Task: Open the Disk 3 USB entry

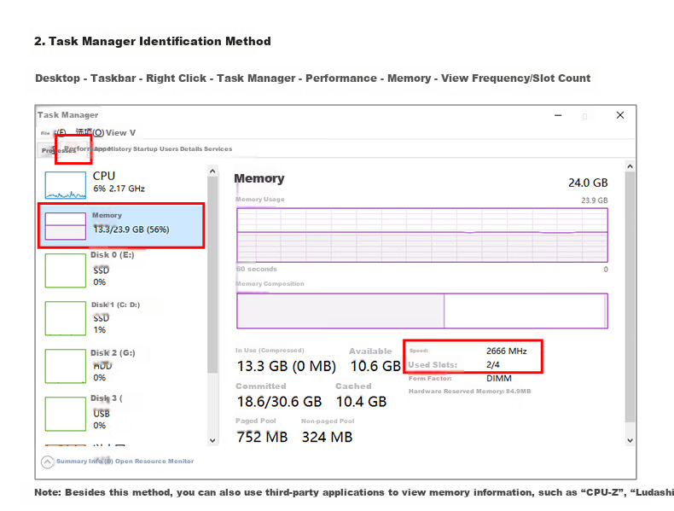Action: pyautogui.click(x=121, y=413)
